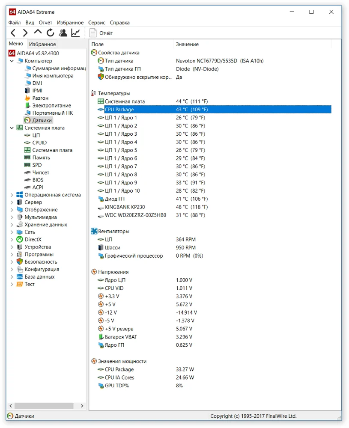Switch to the Меню tab
349x428 pixels.
coord(16,44)
